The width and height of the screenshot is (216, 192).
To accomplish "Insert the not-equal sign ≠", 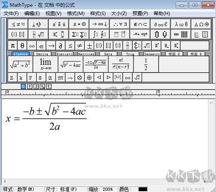I will pyautogui.click(x=79, y=46).
